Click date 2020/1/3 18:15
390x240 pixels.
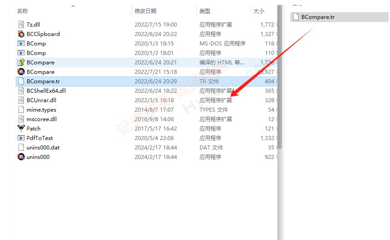pos(154,43)
